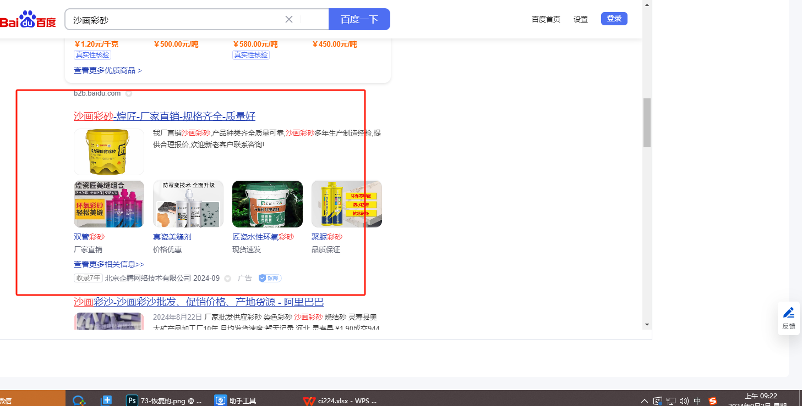Click the network icon in system tray
Screen dimensions: 802x406
(671, 401)
